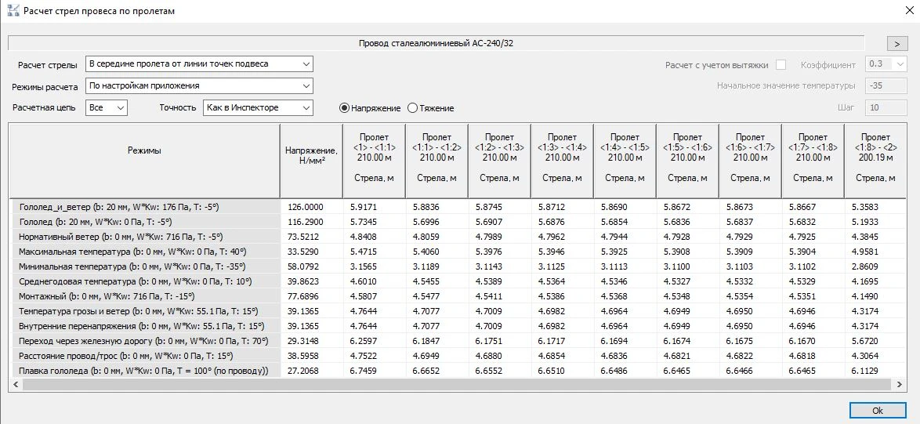
Task: Select the Напряжение radio button
Action: click(x=344, y=108)
